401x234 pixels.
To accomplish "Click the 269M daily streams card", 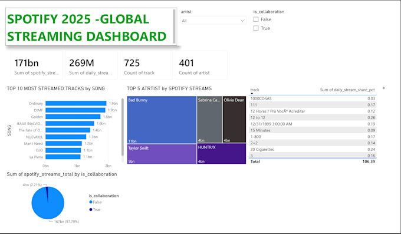I will (x=91, y=65).
